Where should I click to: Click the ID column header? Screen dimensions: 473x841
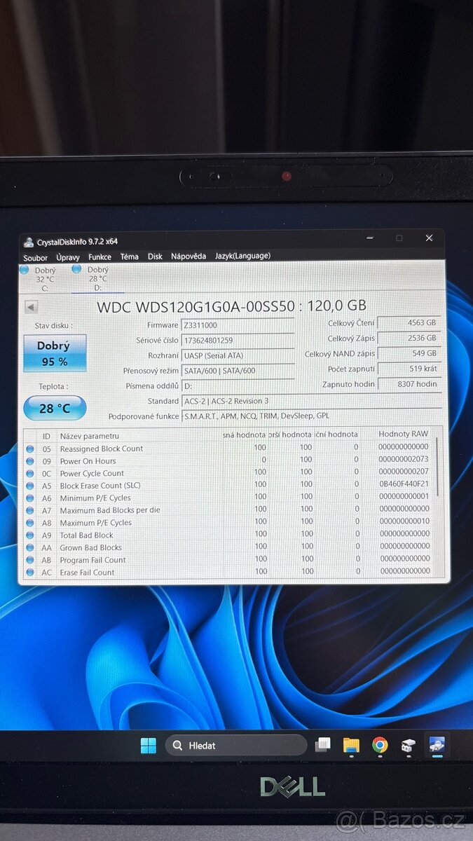(x=46, y=436)
